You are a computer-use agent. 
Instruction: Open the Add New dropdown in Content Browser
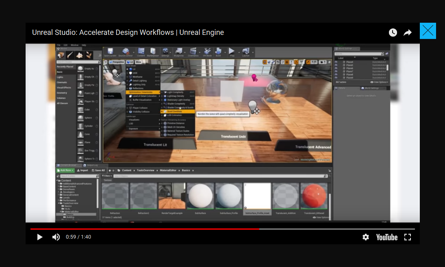click(x=65, y=170)
